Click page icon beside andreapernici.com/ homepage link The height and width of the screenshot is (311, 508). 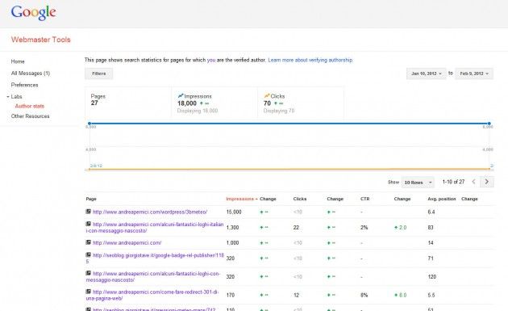[x=88, y=242]
